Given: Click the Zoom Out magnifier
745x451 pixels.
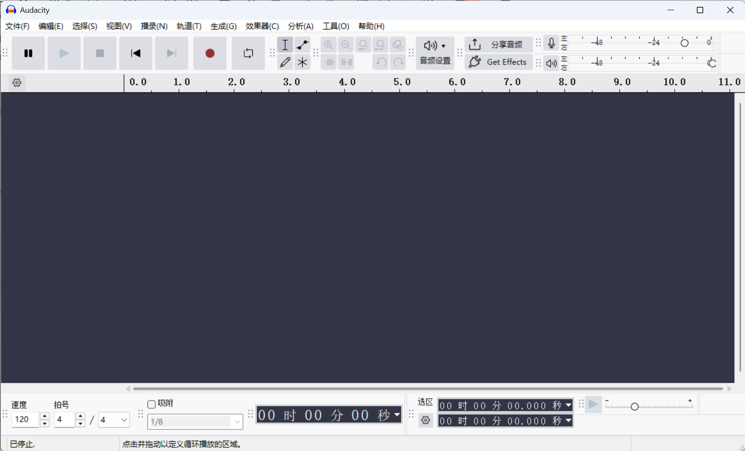Looking at the screenshot, I should [346, 45].
